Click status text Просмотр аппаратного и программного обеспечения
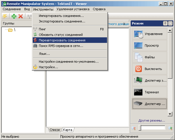This screenshot has width=175, height=140. point(99,136)
